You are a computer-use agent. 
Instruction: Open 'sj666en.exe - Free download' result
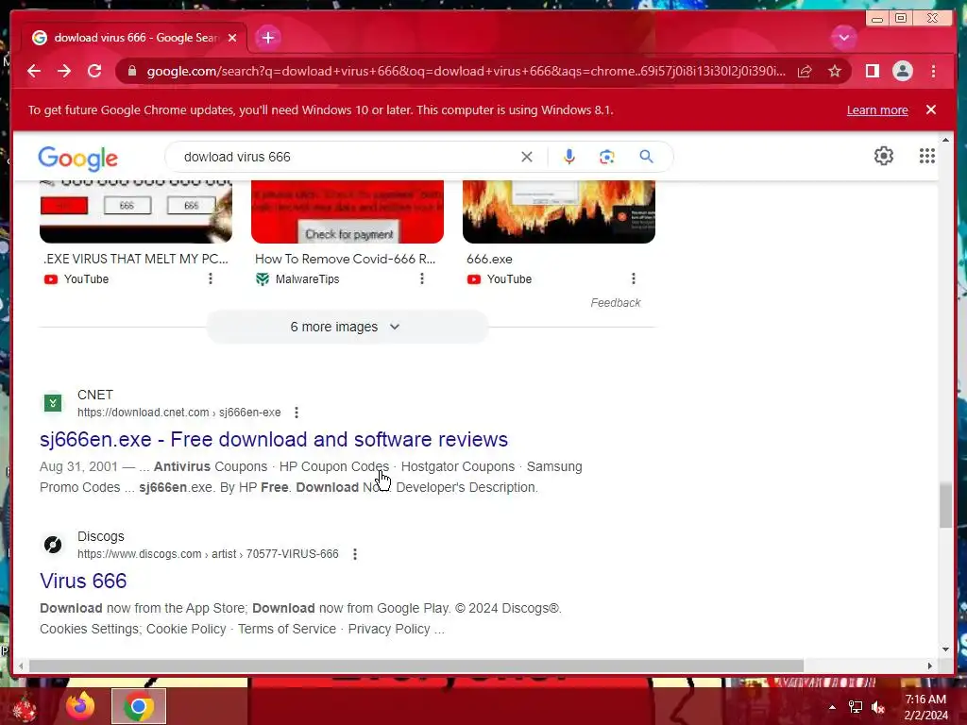[x=274, y=440]
